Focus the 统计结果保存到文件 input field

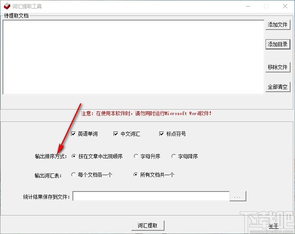point(151,196)
